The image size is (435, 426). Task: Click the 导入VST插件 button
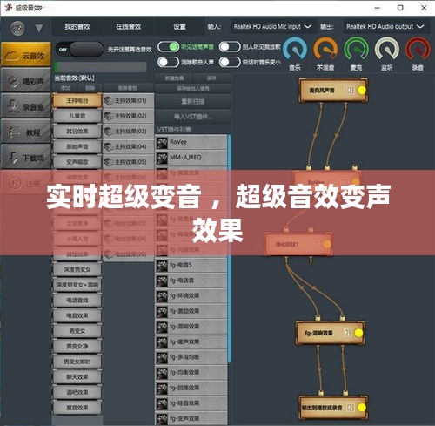[193, 117]
